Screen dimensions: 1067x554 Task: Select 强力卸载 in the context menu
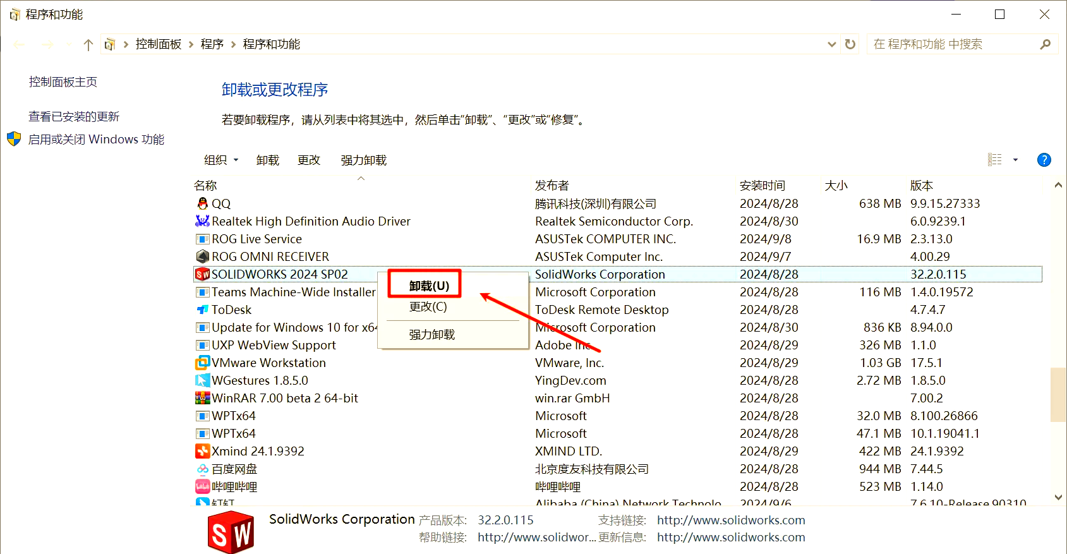tap(431, 335)
